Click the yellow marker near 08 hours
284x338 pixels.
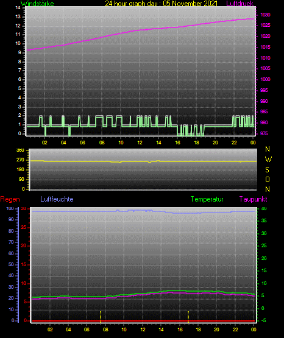101,317
